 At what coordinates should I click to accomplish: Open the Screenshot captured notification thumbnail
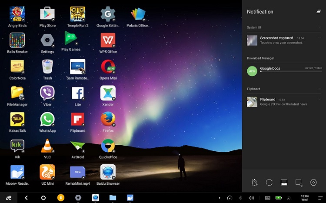click(x=252, y=40)
